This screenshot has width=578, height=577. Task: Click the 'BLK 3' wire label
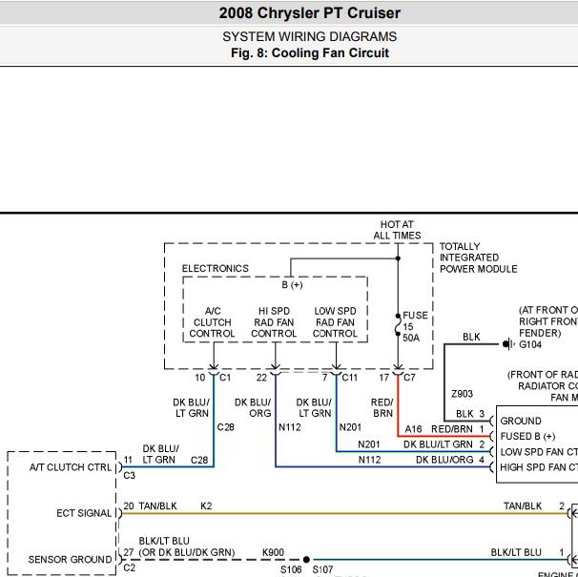point(470,414)
